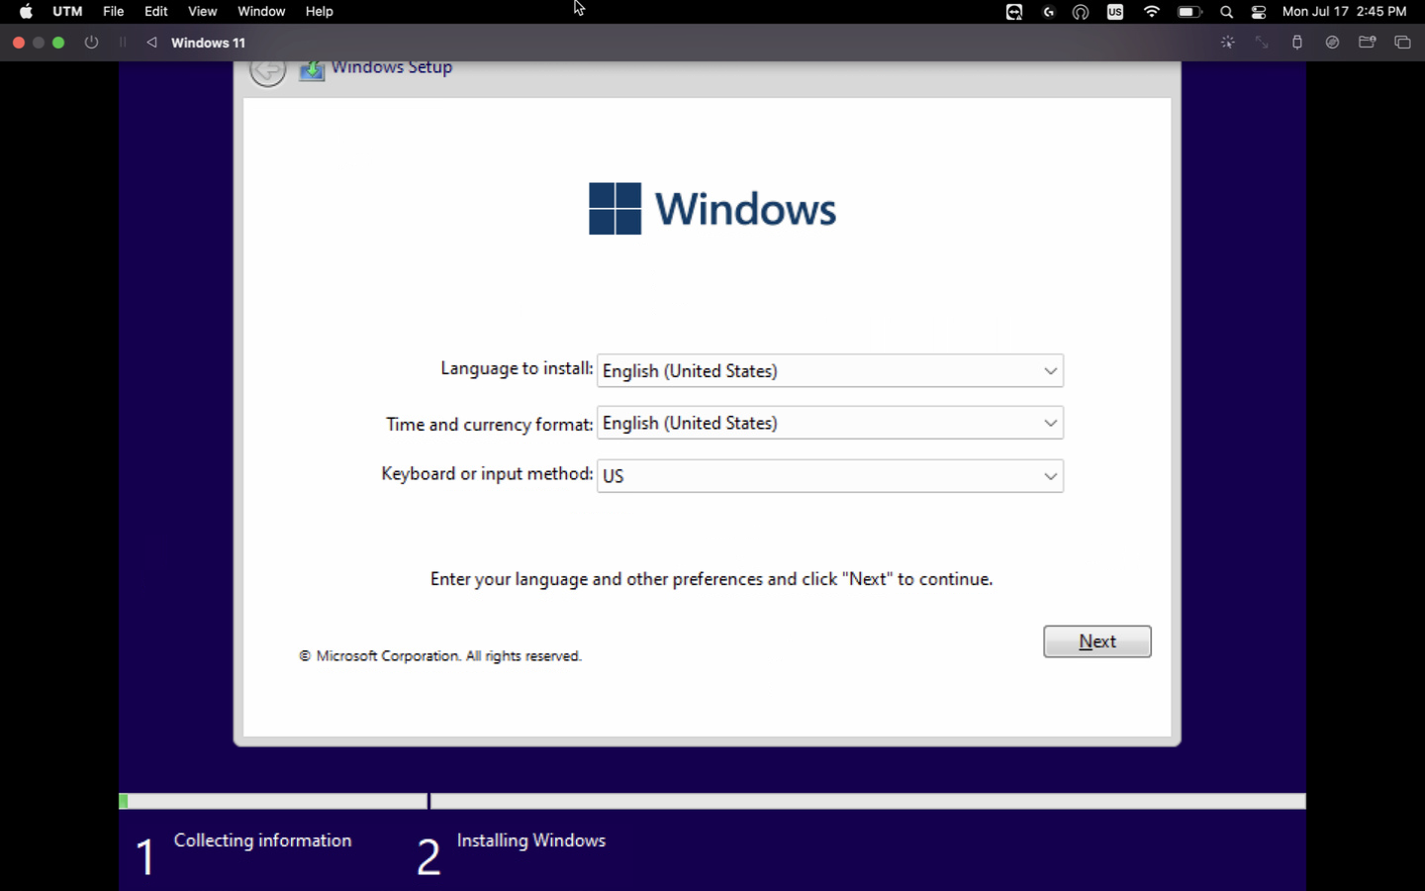Click the Windows logo
Image resolution: width=1425 pixels, height=891 pixels.
(x=712, y=209)
